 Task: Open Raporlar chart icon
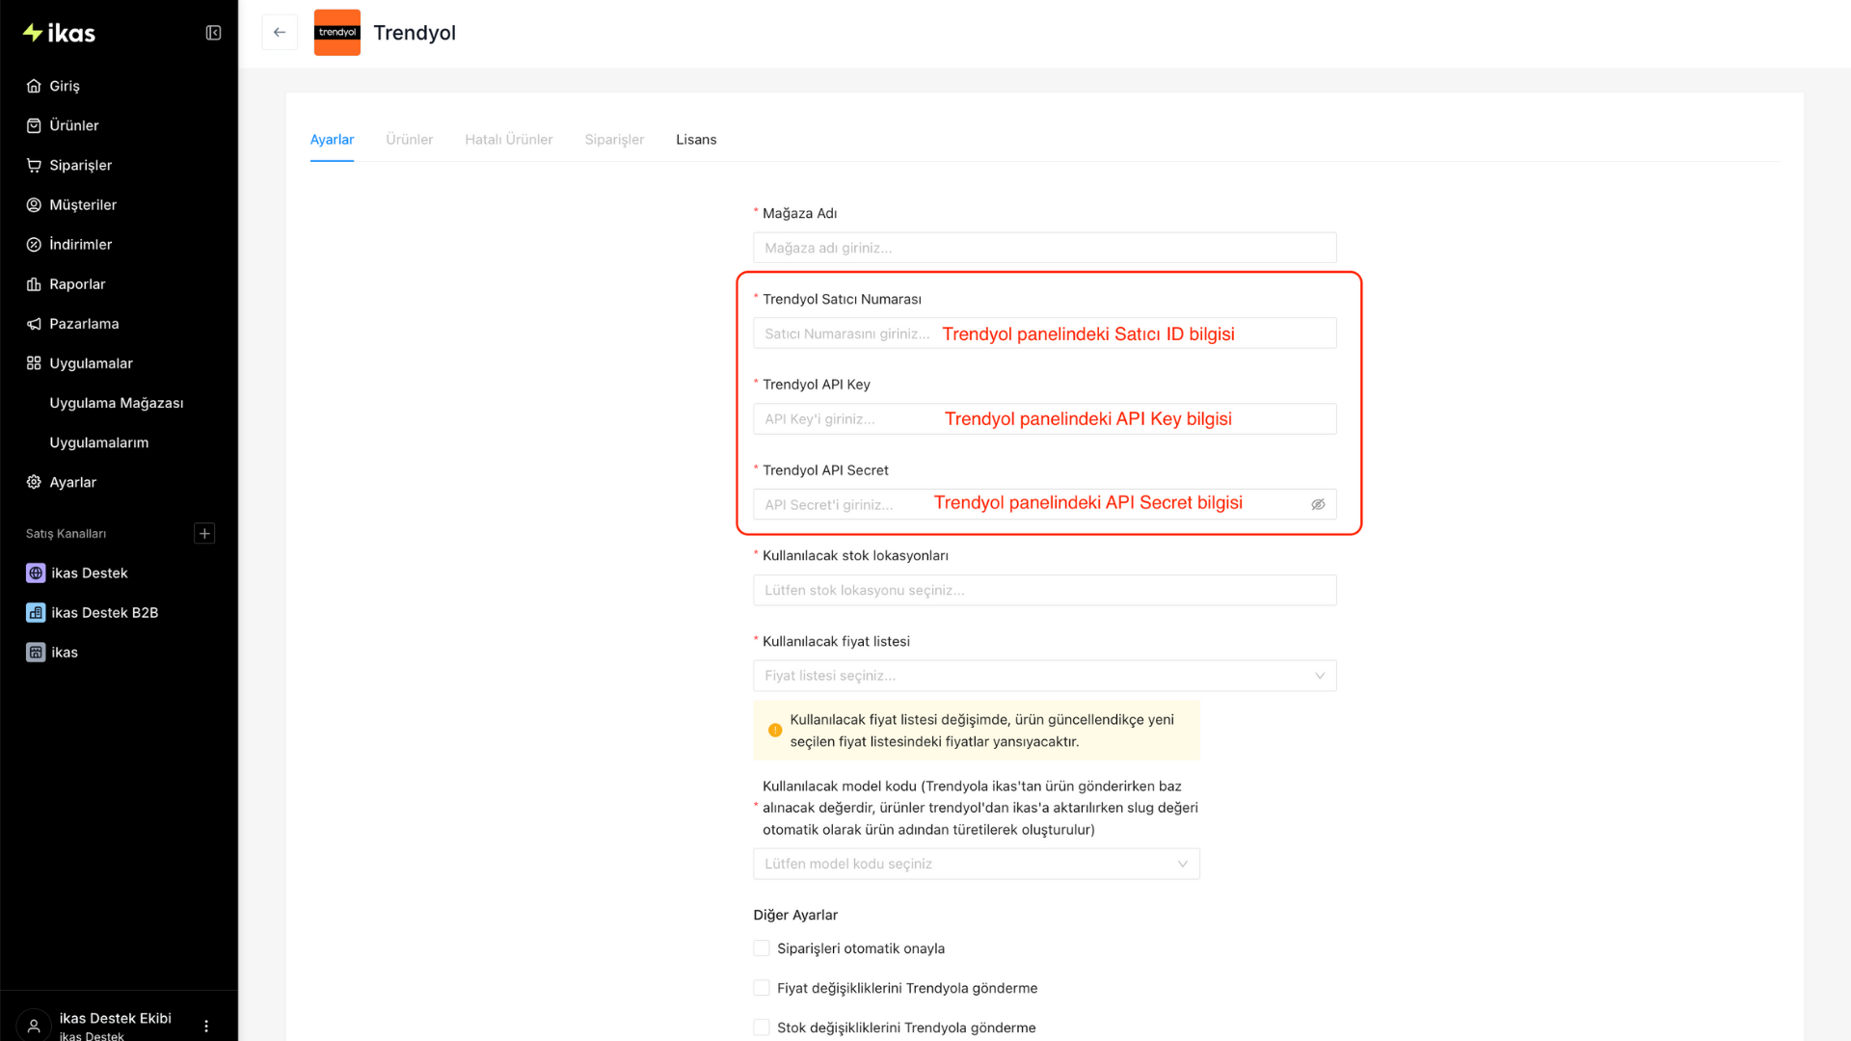click(34, 284)
